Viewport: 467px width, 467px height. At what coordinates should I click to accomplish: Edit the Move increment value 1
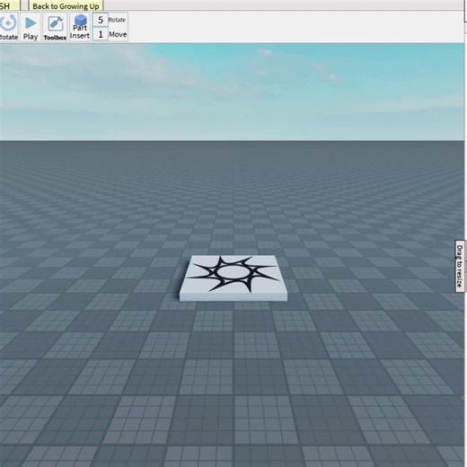tap(101, 34)
